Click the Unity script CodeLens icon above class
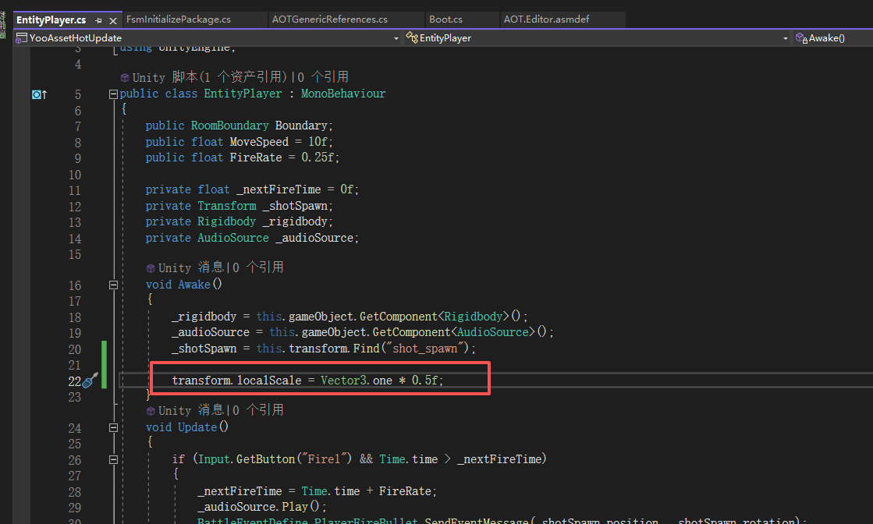Viewport: 873px width, 524px height. tap(125, 78)
